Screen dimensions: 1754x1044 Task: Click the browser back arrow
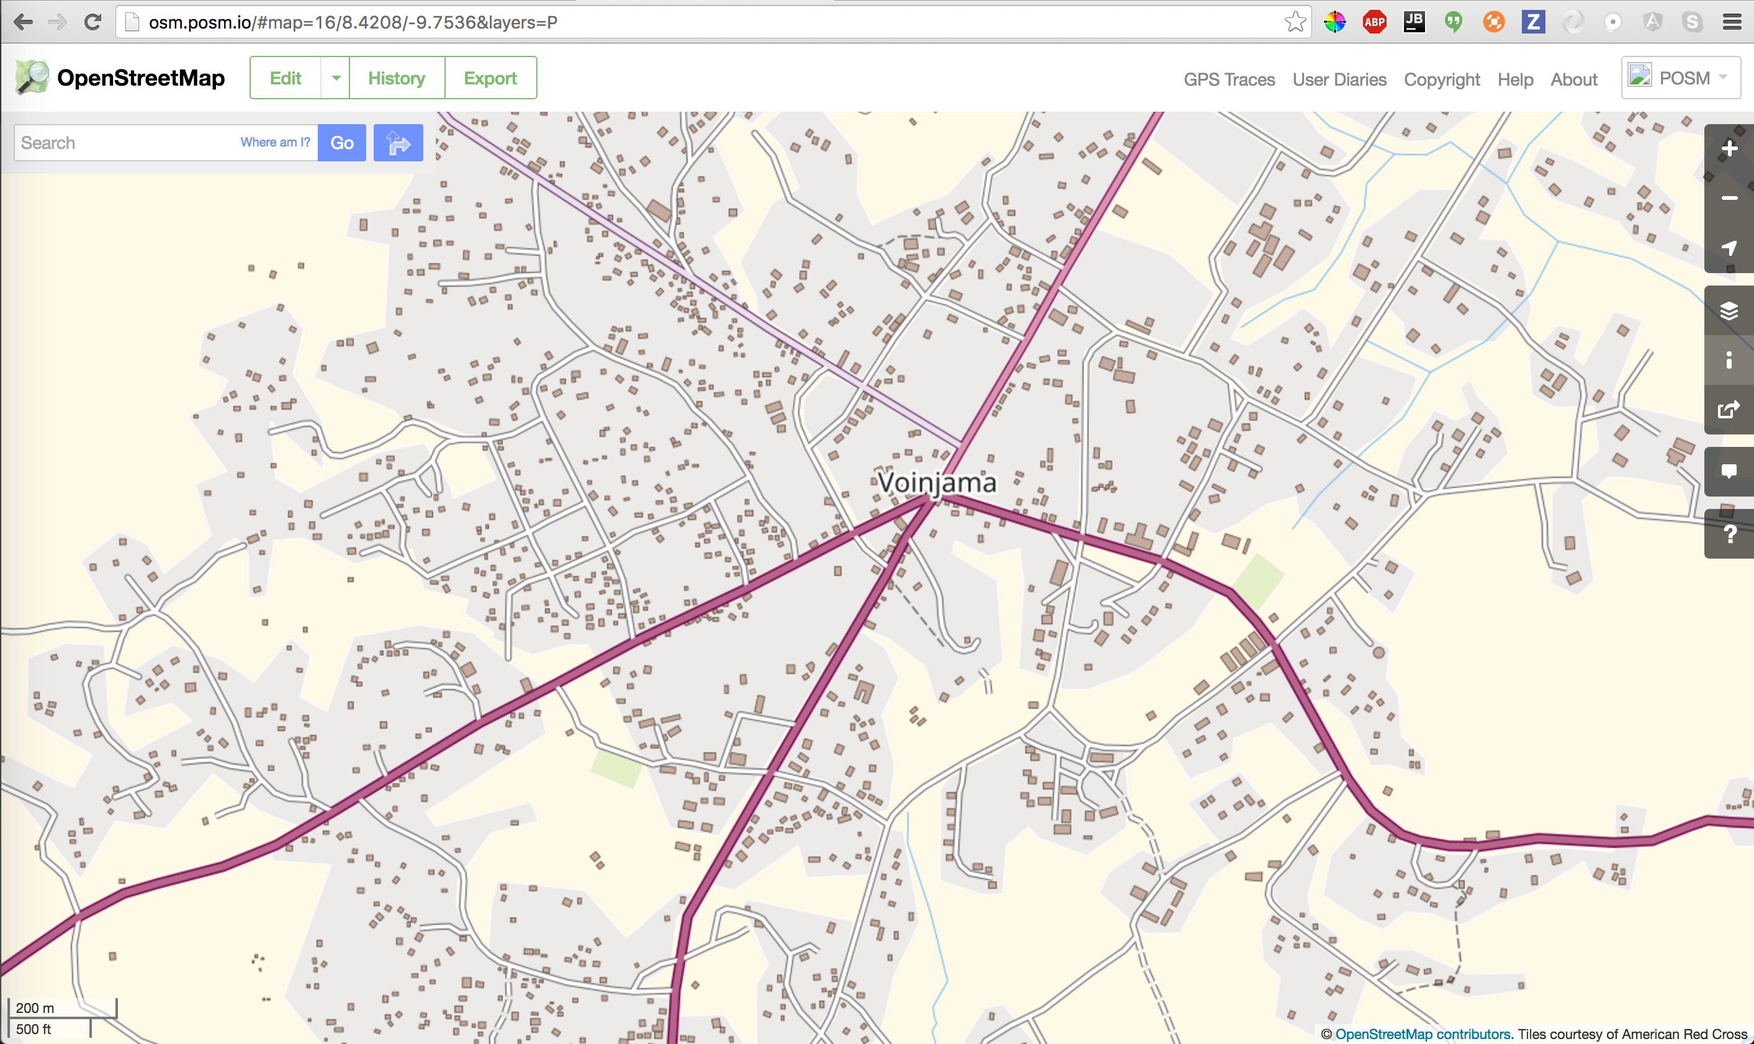pyautogui.click(x=23, y=22)
